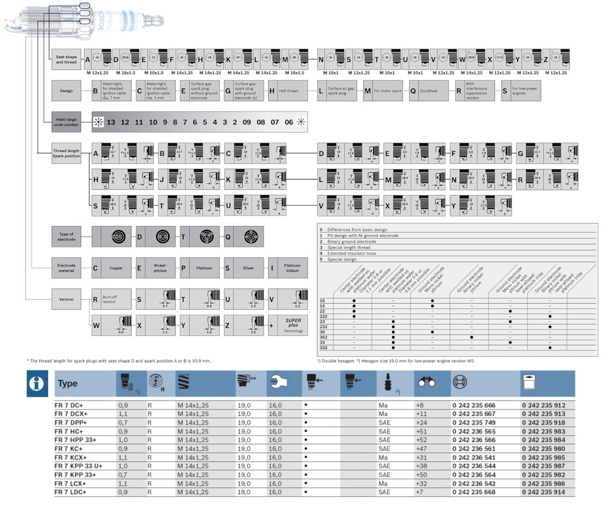The height and width of the screenshot is (505, 607).
Task: Click design M For motor sport
Action: pos(383,91)
